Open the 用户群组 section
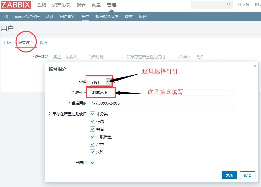 (66, 16)
